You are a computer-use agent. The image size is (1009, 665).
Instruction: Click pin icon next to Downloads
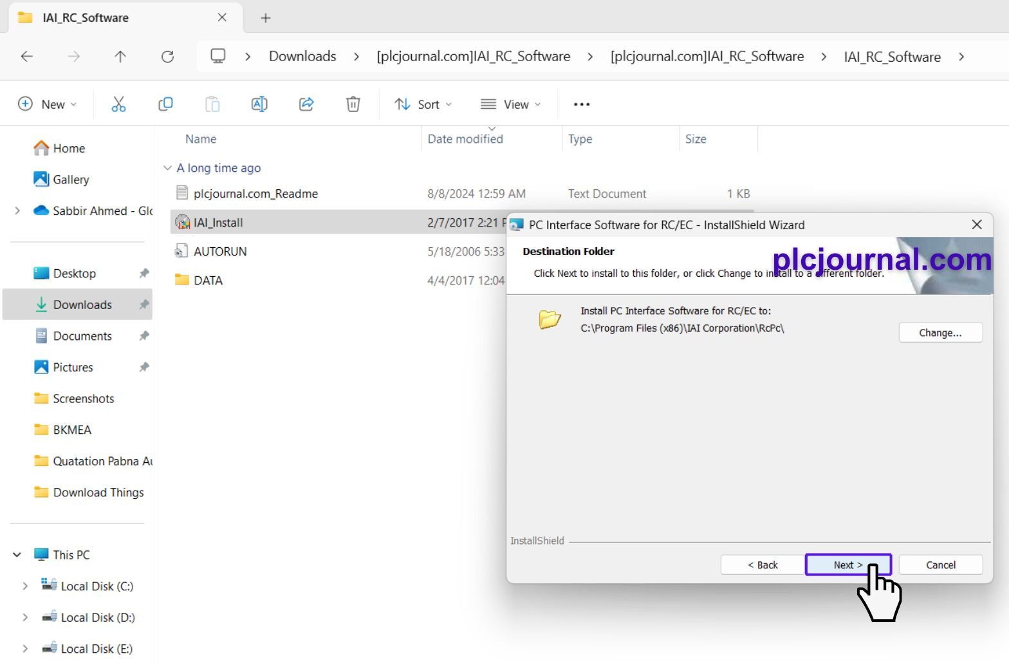[144, 304]
